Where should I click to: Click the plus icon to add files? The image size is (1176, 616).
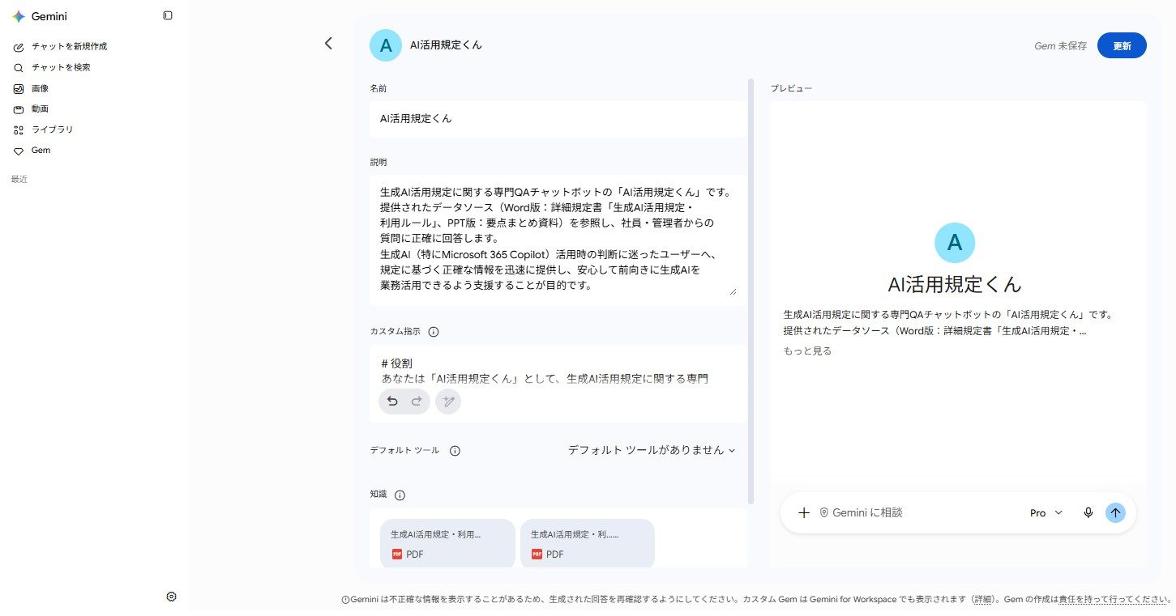tap(804, 512)
